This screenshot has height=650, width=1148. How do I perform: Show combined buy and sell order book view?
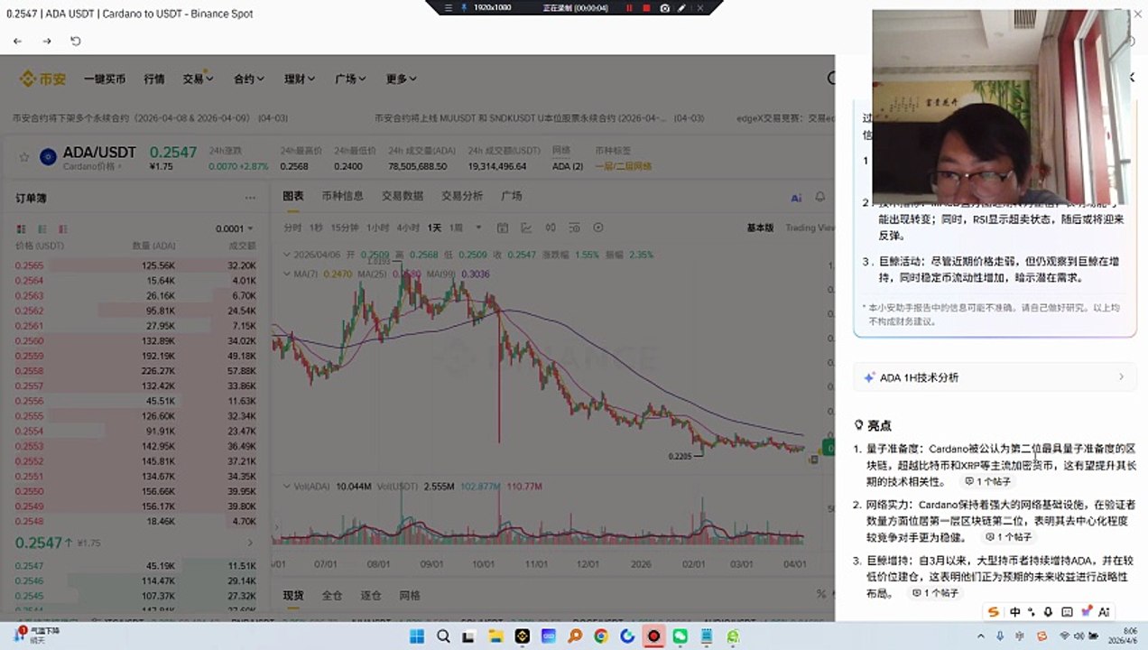22,228
